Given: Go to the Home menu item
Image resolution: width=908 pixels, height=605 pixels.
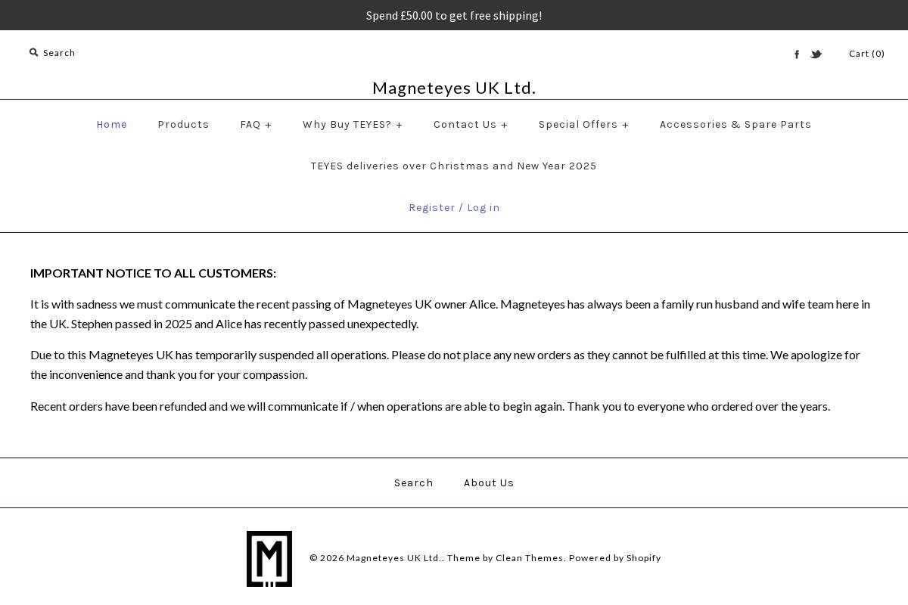Looking at the screenshot, I should [x=112, y=125].
